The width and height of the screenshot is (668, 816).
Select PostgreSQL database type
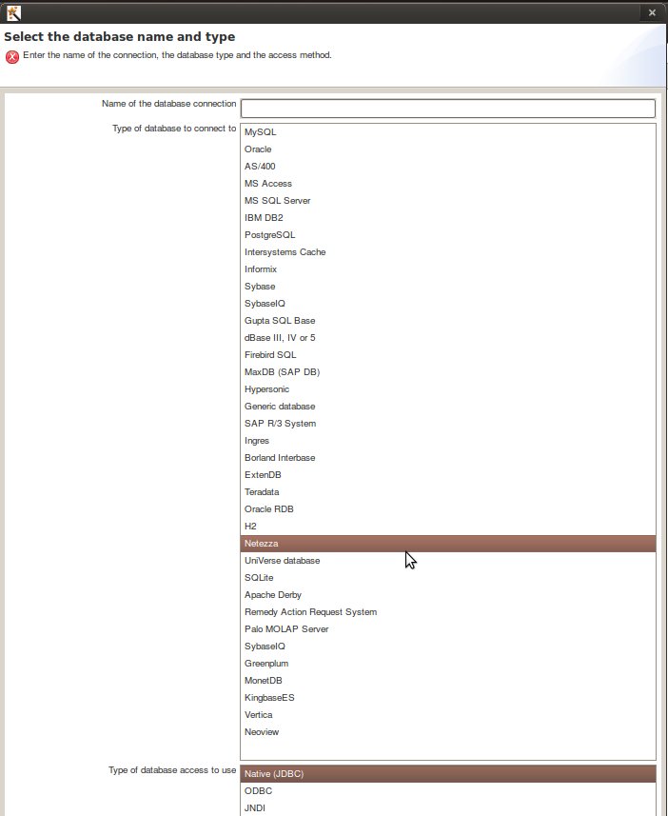[x=448, y=235]
